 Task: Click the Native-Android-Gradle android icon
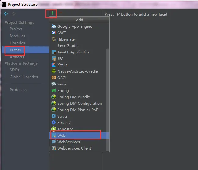coord(54,71)
